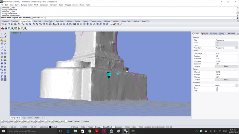
Task: Click the Adobe Acrobat icon in taskbar
Action: coord(97,131)
